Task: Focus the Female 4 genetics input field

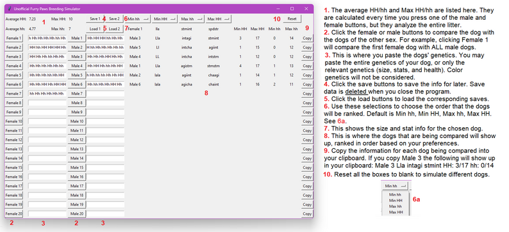Action: 47,66
